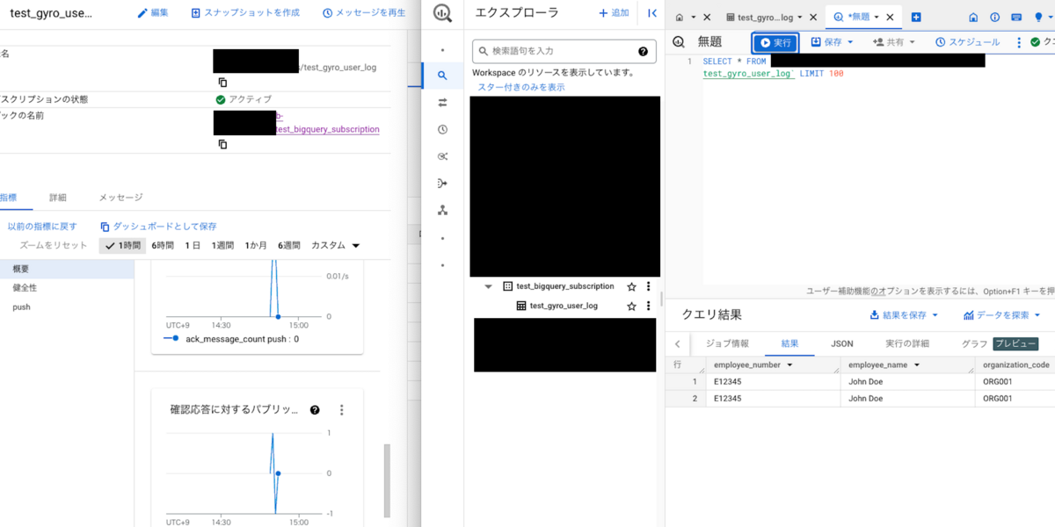The image size is (1055, 527).
Task: Select the 1時間 time range
Action: (x=122, y=245)
